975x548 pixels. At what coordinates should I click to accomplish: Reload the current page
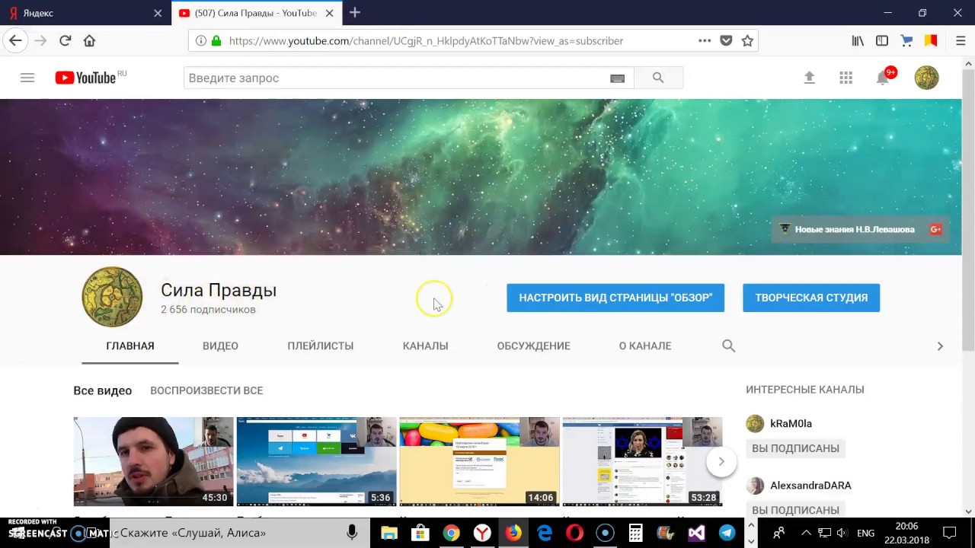[66, 40]
